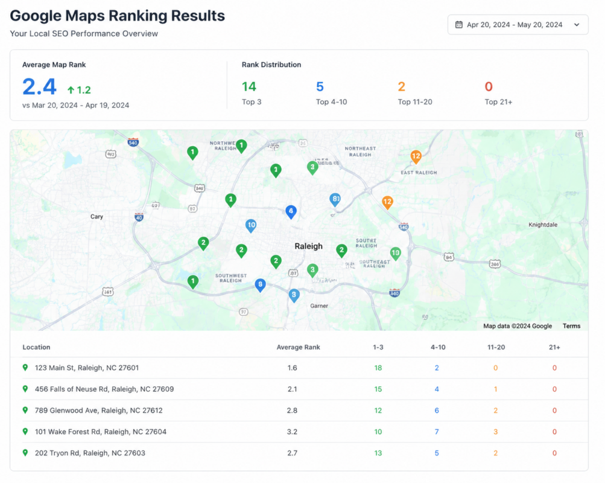Click the Knightdale label on the map

[543, 225]
